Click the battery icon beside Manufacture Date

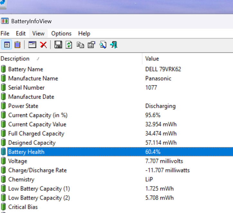[3, 97]
